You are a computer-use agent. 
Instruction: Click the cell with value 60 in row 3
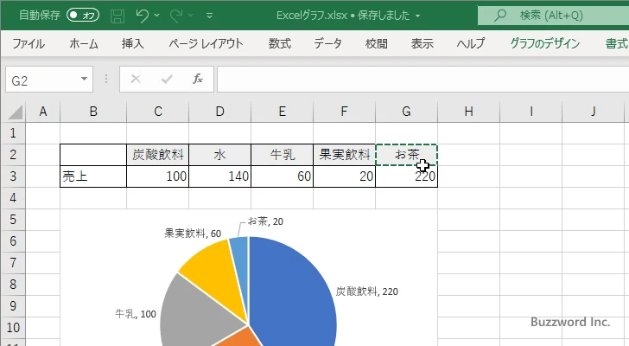coord(282,176)
